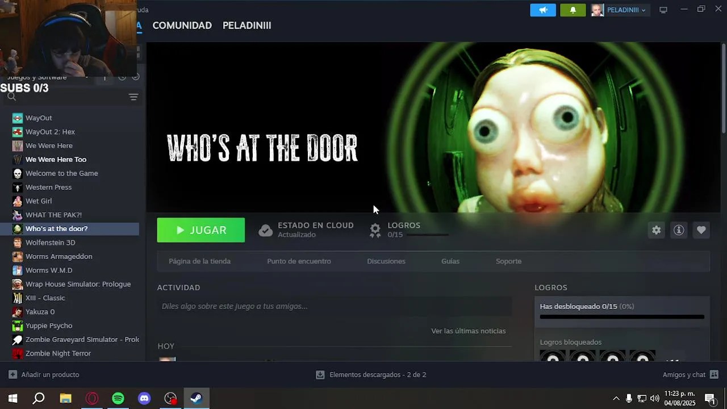The height and width of the screenshot is (409, 727).
Task: Open game information icon
Action: (x=679, y=230)
